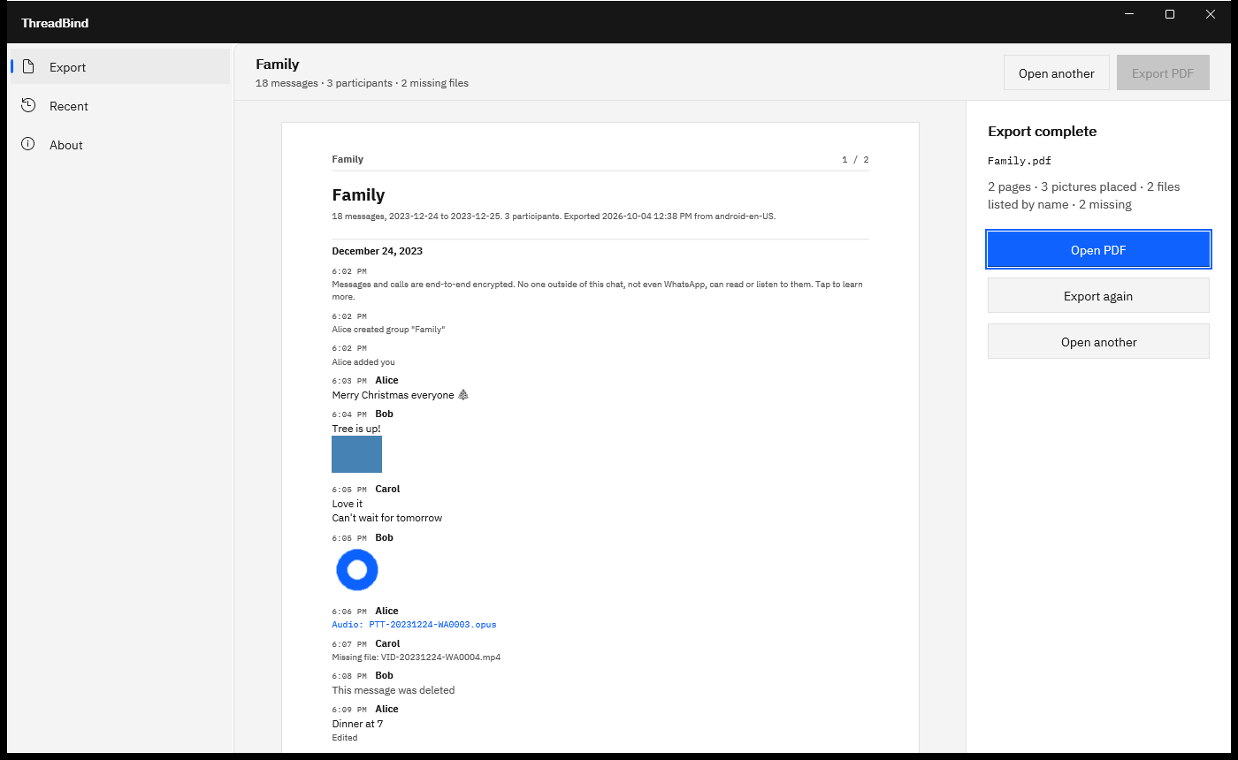The width and height of the screenshot is (1238, 760).
Task: Maximize the ThreadBind window
Action: point(1170,14)
